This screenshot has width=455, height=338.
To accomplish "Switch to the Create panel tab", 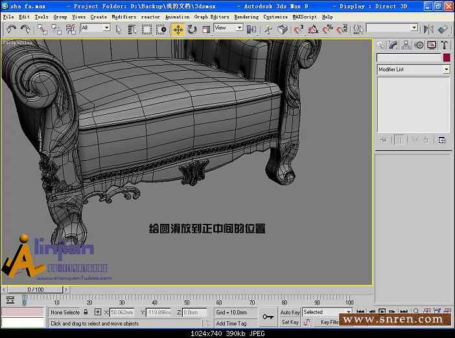I will pos(380,45).
